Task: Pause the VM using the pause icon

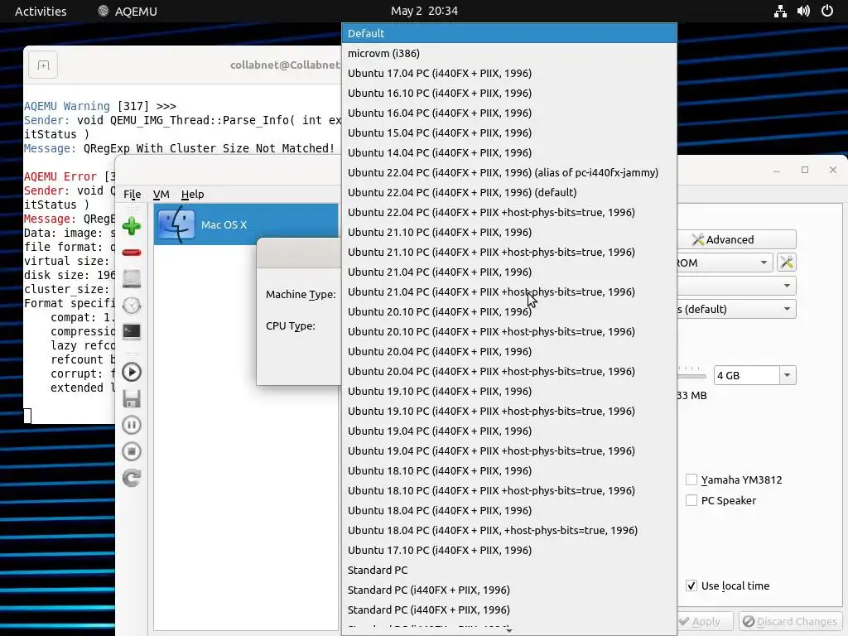Action: [132, 425]
